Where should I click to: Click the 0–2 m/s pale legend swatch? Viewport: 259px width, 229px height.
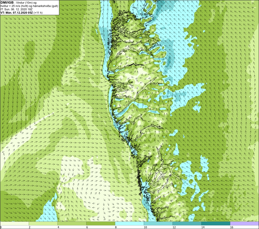click(x=15, y=223)
